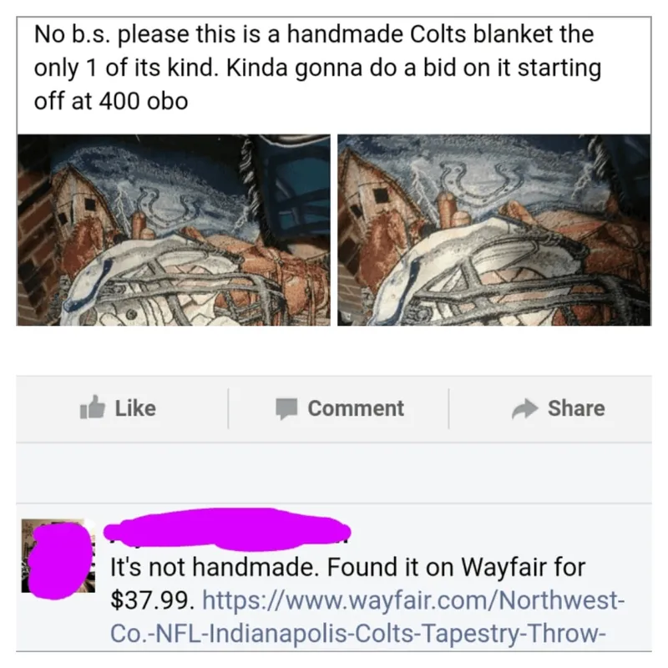Image resolution: width=668 pixels, height=668 pixels.
Task: View the commenter's profile picture
Action: [x=58, y=555]
